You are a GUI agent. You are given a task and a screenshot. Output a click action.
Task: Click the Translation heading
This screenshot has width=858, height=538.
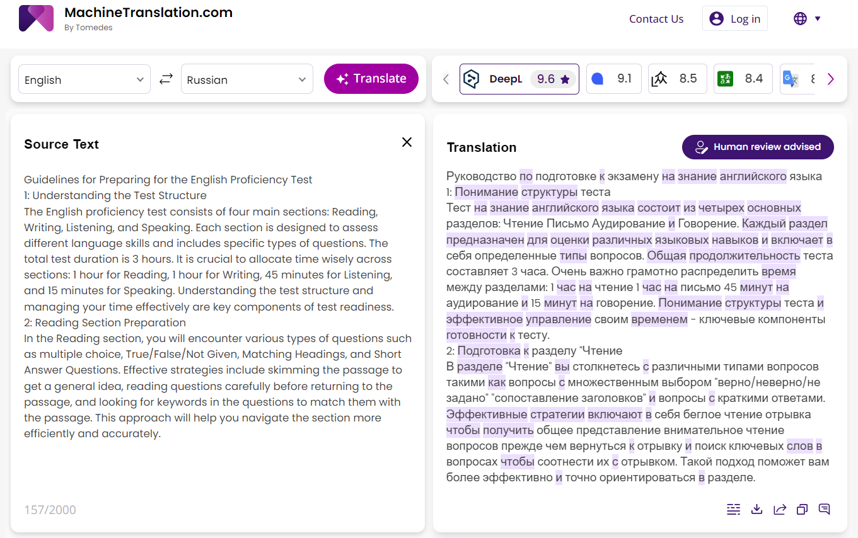(x=482, y=147)
